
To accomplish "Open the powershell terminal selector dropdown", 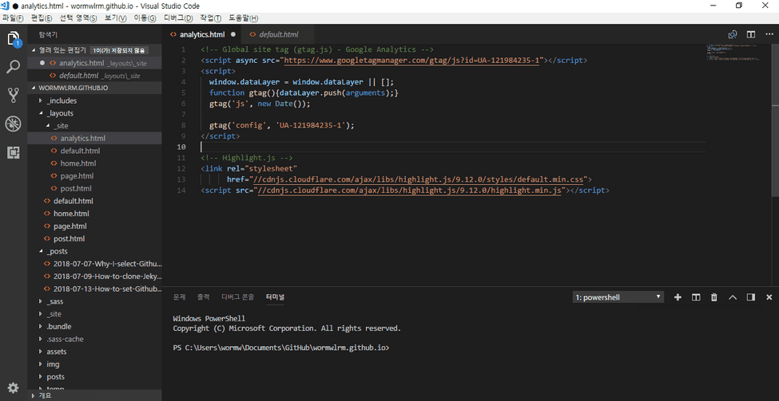I will point(618,297).
